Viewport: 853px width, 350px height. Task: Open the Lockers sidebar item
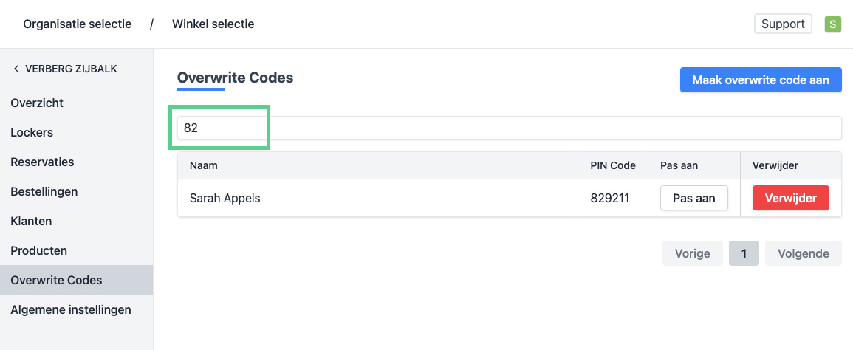[32, 132]
